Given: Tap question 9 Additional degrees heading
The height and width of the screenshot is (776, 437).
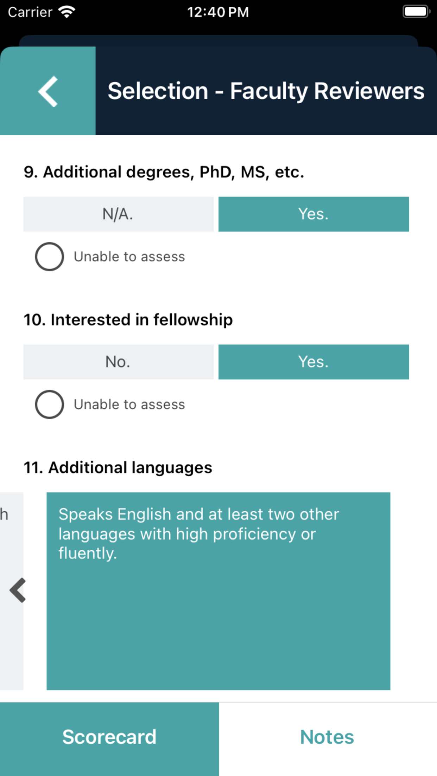Looking at the screenshot, I should pos(164,172).
